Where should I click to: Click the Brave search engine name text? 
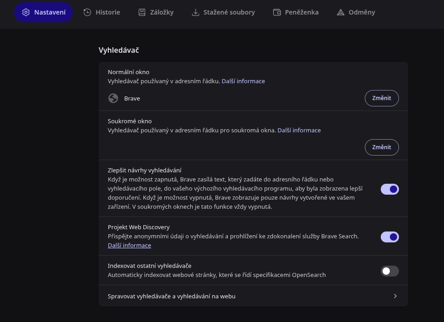click(132, 98)
